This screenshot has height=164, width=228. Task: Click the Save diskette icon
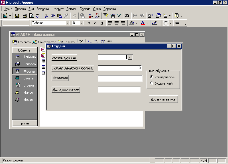(x=17, y=16)
